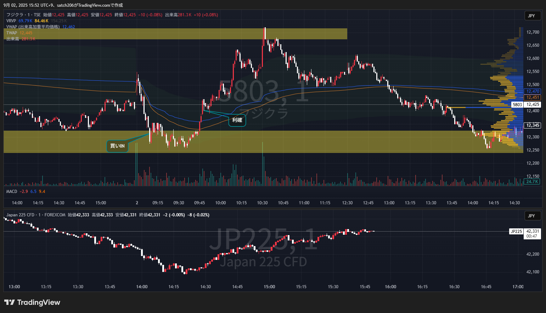This screenshot has width=546, height=313.
Task: Click the 09:30 time axis label
Action: (179, 203)
